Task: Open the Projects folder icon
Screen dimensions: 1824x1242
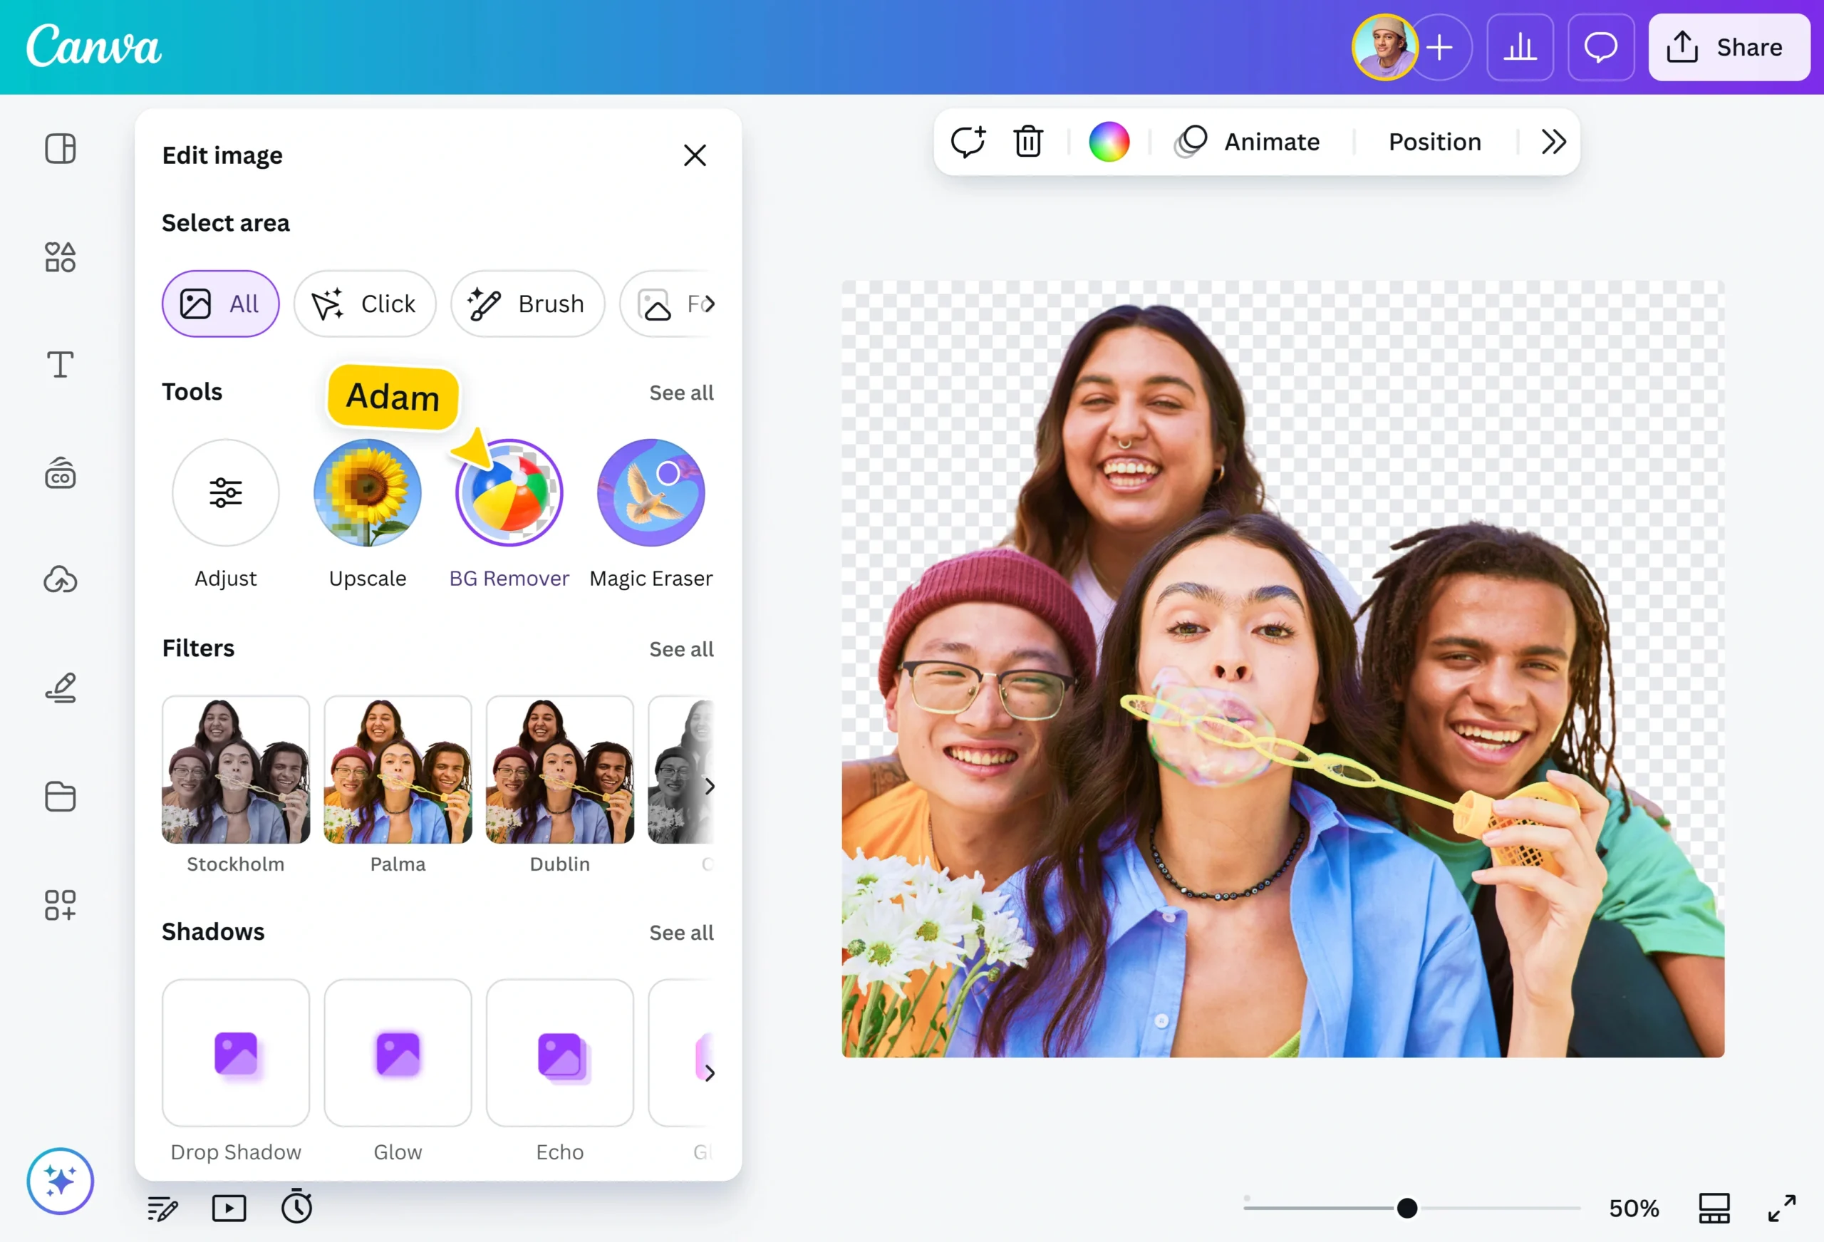Action: point(61,796)
